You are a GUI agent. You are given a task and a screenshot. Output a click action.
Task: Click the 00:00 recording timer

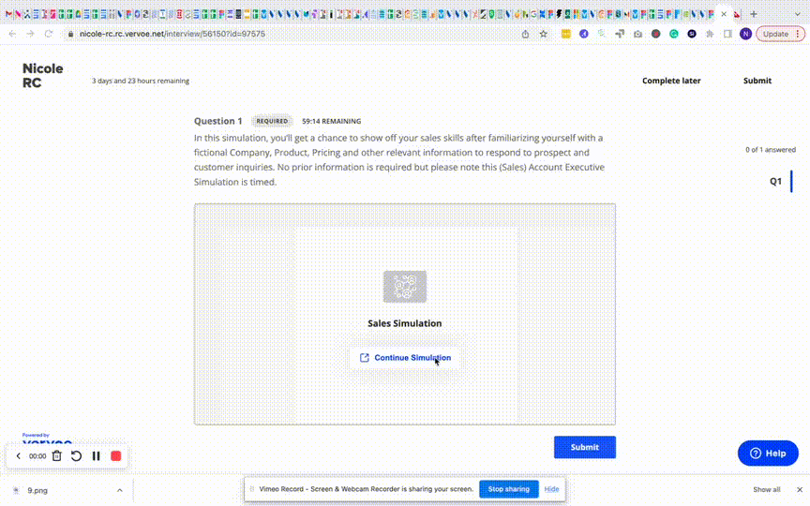[37, 456]
